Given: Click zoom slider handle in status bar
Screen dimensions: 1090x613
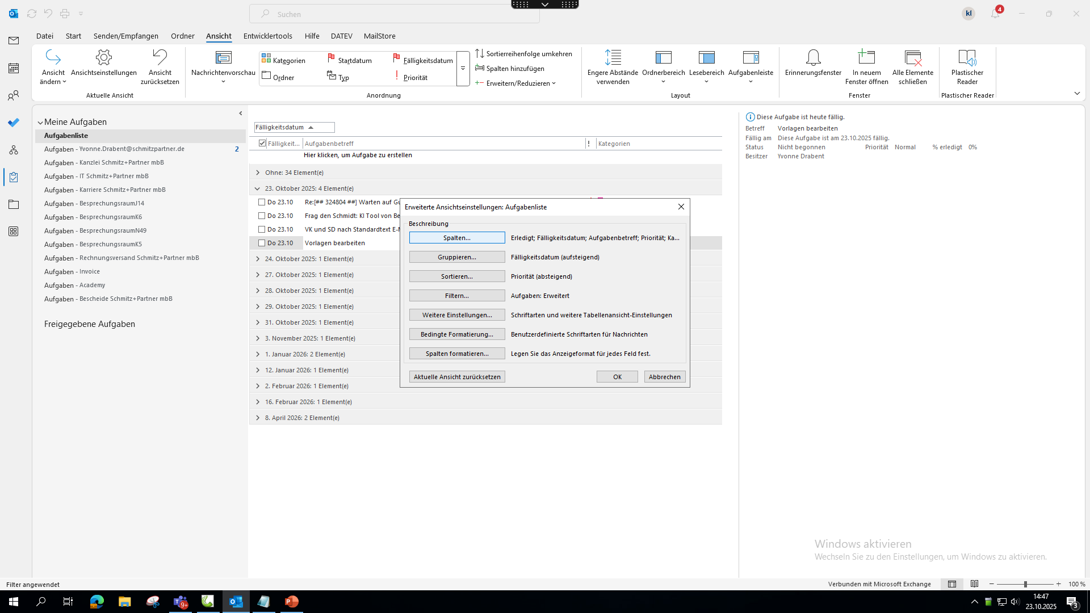Looking at the screenshot, I should point(1025,584).
